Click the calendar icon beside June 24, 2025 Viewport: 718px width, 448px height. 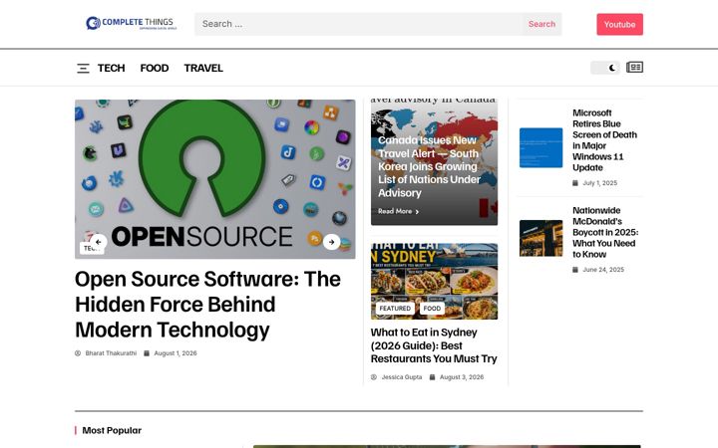(575, 270)
